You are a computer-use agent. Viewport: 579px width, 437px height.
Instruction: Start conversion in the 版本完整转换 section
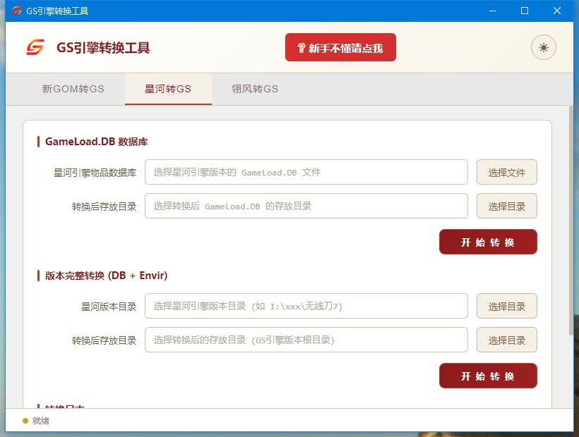(488, 376)
